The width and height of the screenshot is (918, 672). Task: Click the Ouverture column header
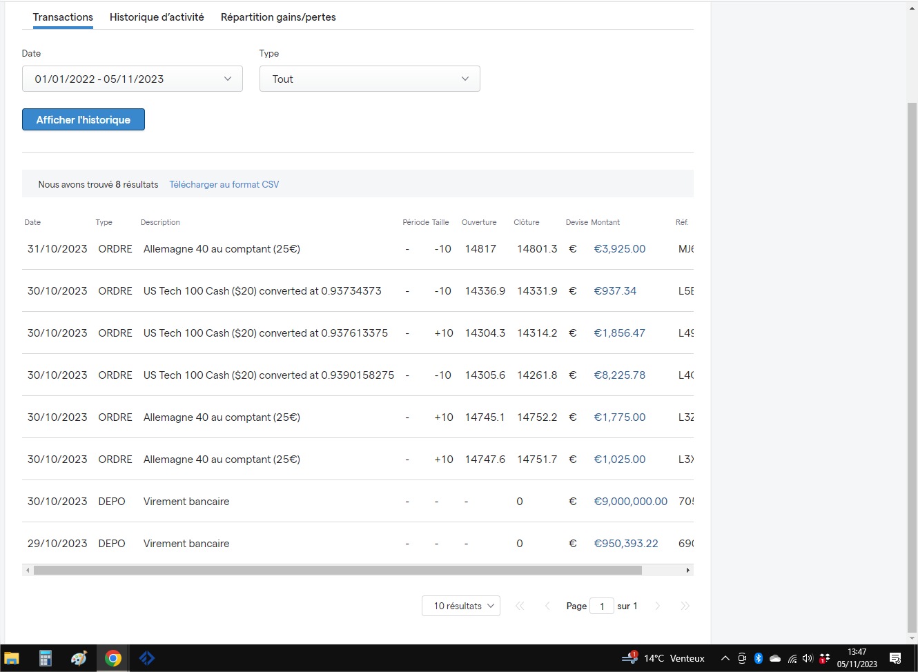[479, 222]
